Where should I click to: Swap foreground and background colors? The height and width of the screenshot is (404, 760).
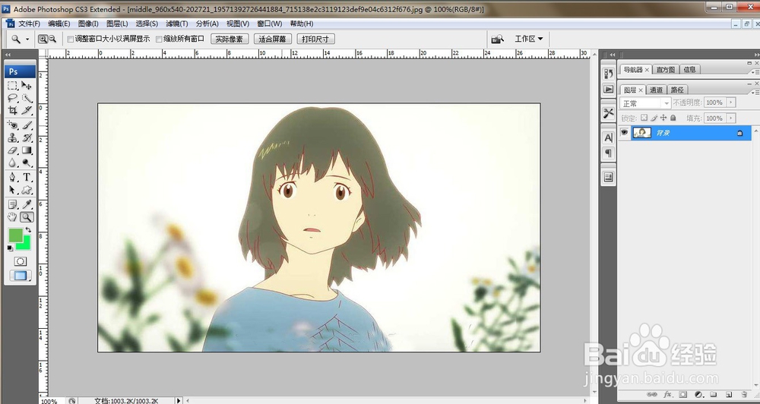[29, 229]
